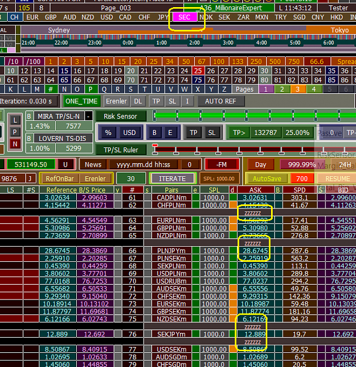Select the JPY currency tab
This screenshot has height=367, width=356.
pyautogui.click(x=163, y=17)
